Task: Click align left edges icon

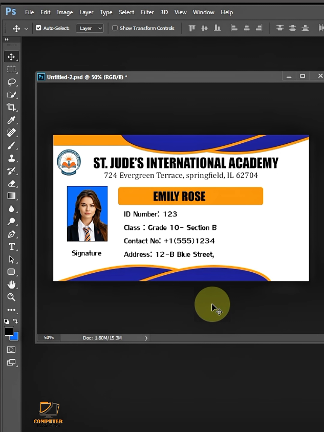Action: [x=234, y=28]
